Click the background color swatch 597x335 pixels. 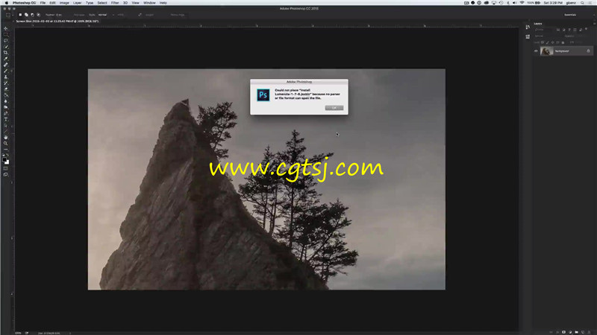coord(7,162)
